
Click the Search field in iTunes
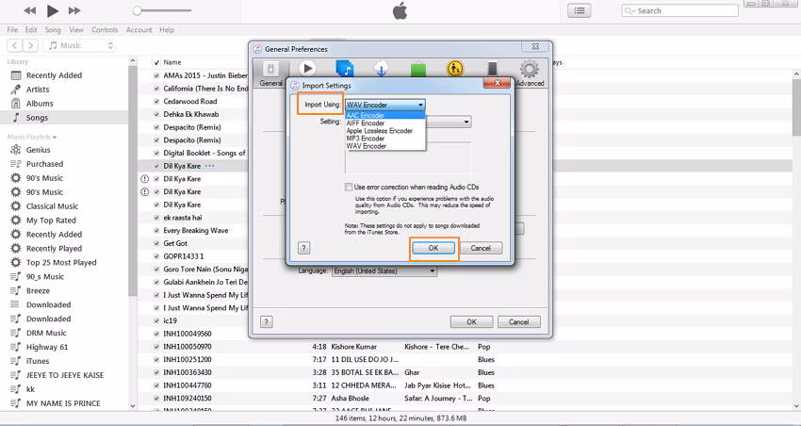[x=679, y=10]
